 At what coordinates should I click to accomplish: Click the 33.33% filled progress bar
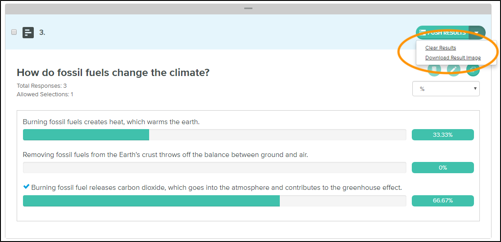pyautogui.click(x=86, y=134)
